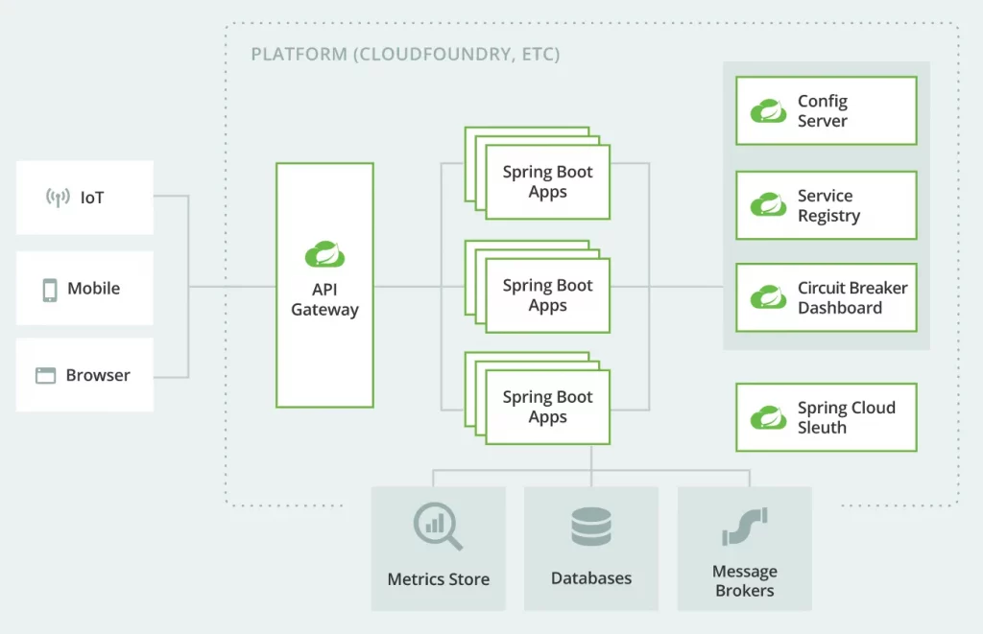Select the middle Spring Boot Apps box
The image size is (983, 634).
pyautogui.click(x=547, y=295)
